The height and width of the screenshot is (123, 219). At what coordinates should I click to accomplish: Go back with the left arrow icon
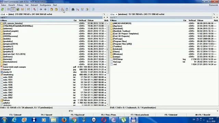[x=41, y=9]
